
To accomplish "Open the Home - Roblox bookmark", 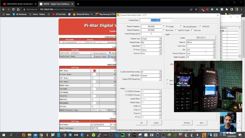I will [x=37, y=14].
